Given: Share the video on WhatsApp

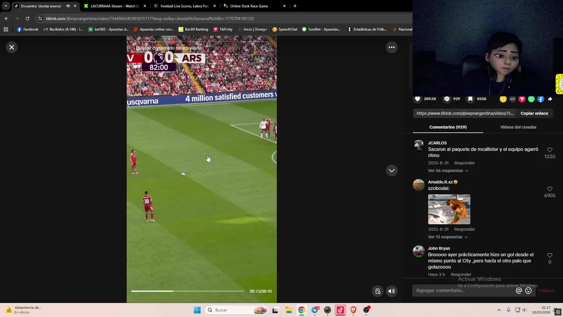Looking at the screenshot, I should pos(531,99).
